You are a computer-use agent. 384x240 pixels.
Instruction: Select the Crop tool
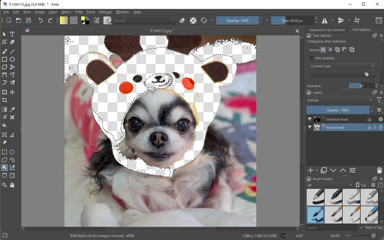(x=4, y=100)
